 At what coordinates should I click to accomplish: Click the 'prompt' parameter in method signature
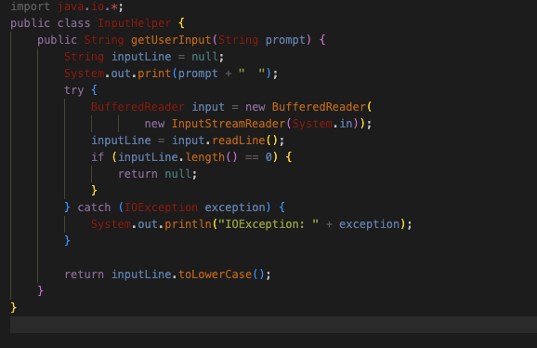point(285,40)
